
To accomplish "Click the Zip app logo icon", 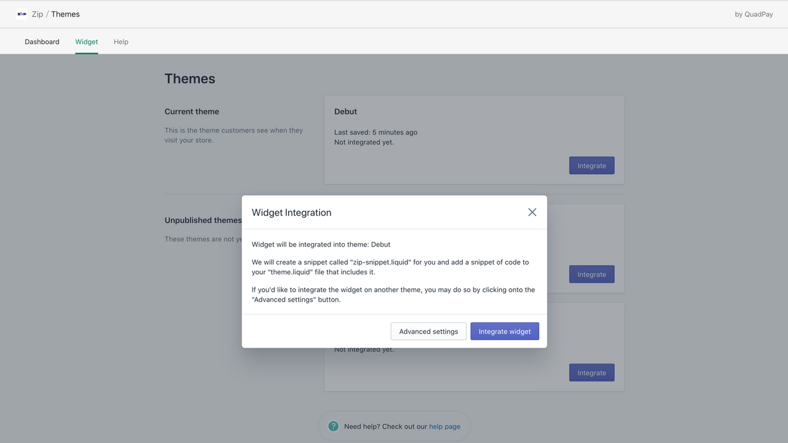I will (x=22, y=14).
